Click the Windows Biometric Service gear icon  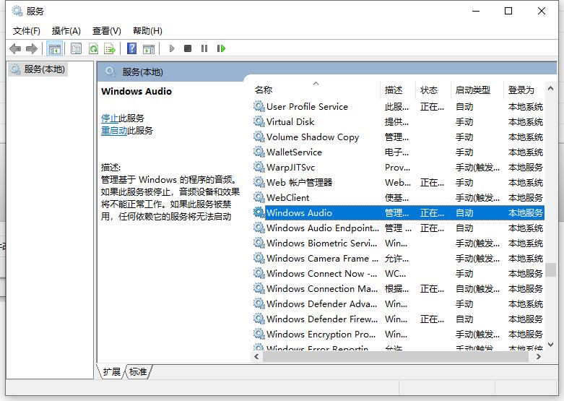click(259, 243)
